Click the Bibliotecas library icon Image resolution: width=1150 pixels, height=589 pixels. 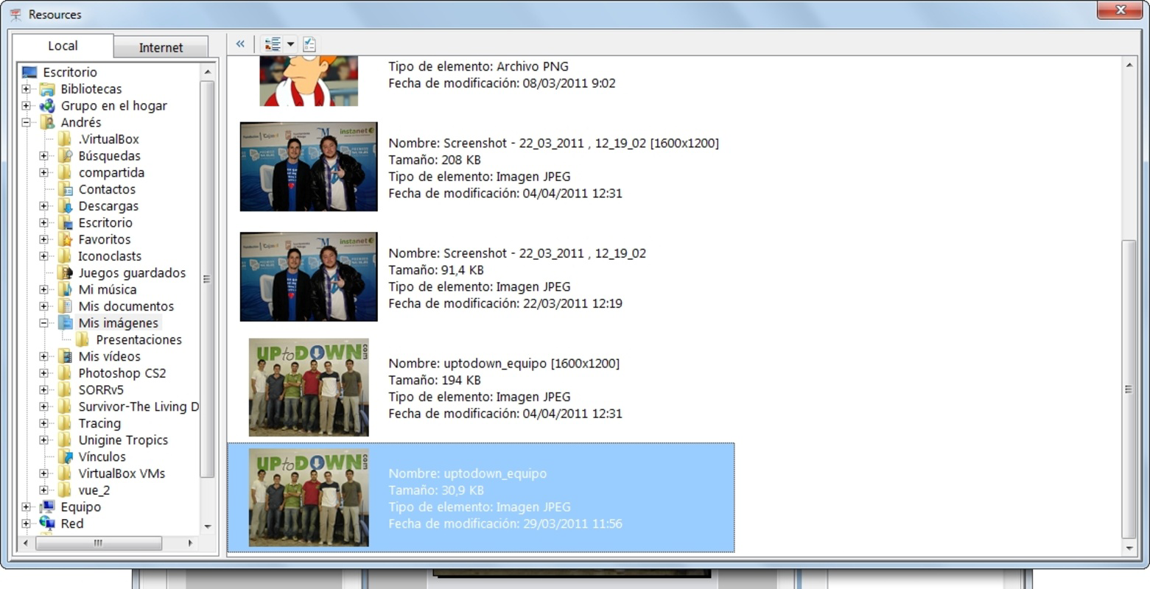47,89
